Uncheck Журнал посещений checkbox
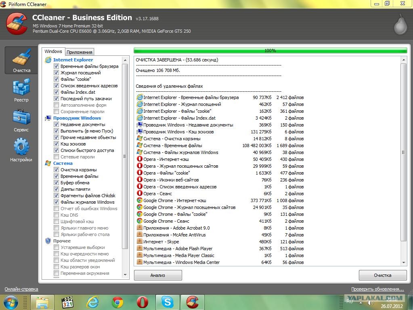This screenshot has width=413, height=310. [56, 72]
